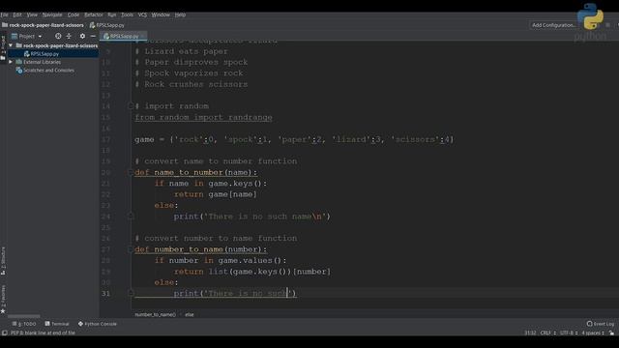The width and height of the screenshot is (619, 348).
Task: Click number_to_name() breadcrumb at editor bottom
Action: tap(155, 314)
